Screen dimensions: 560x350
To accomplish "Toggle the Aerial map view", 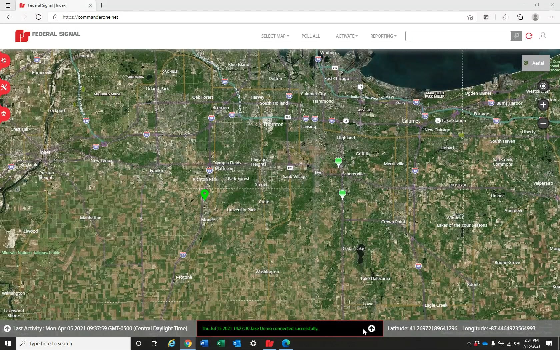I will [535, 63].
